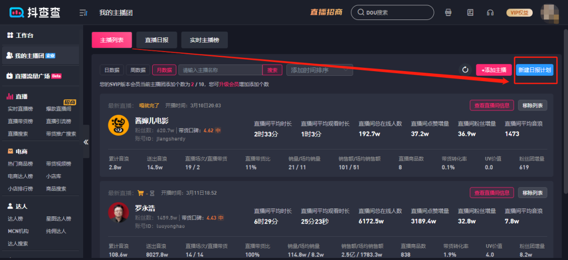
Task: Click the printer icon in top bar
Action: (x=449, y=13)
